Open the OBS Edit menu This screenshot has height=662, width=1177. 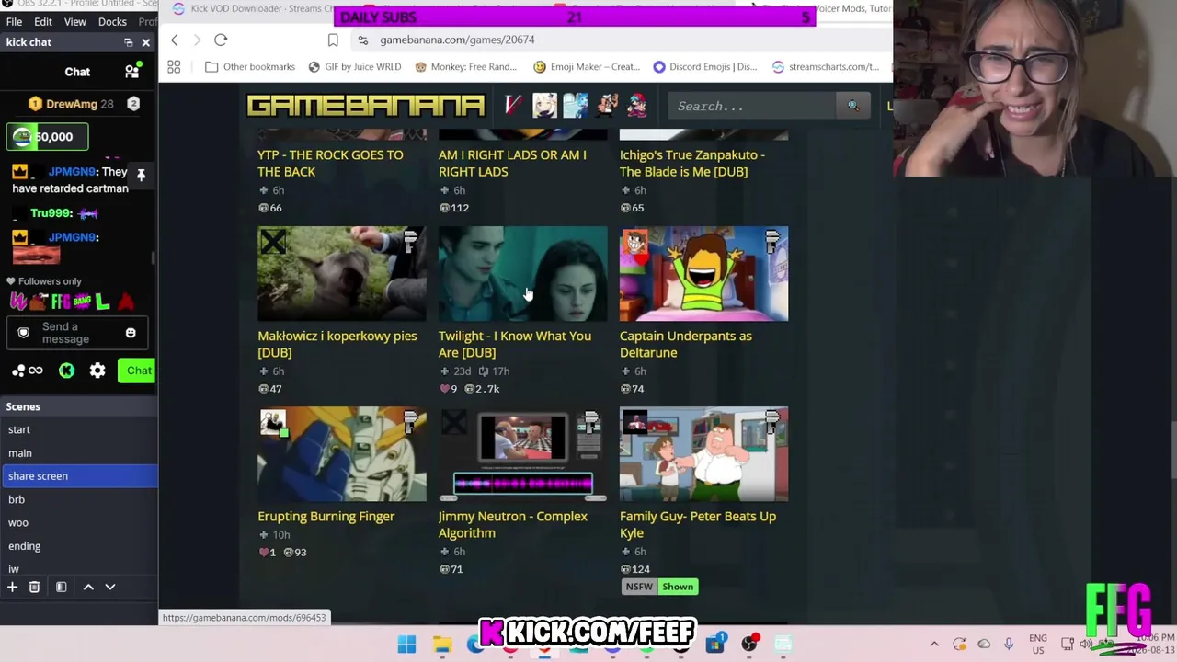43,21
